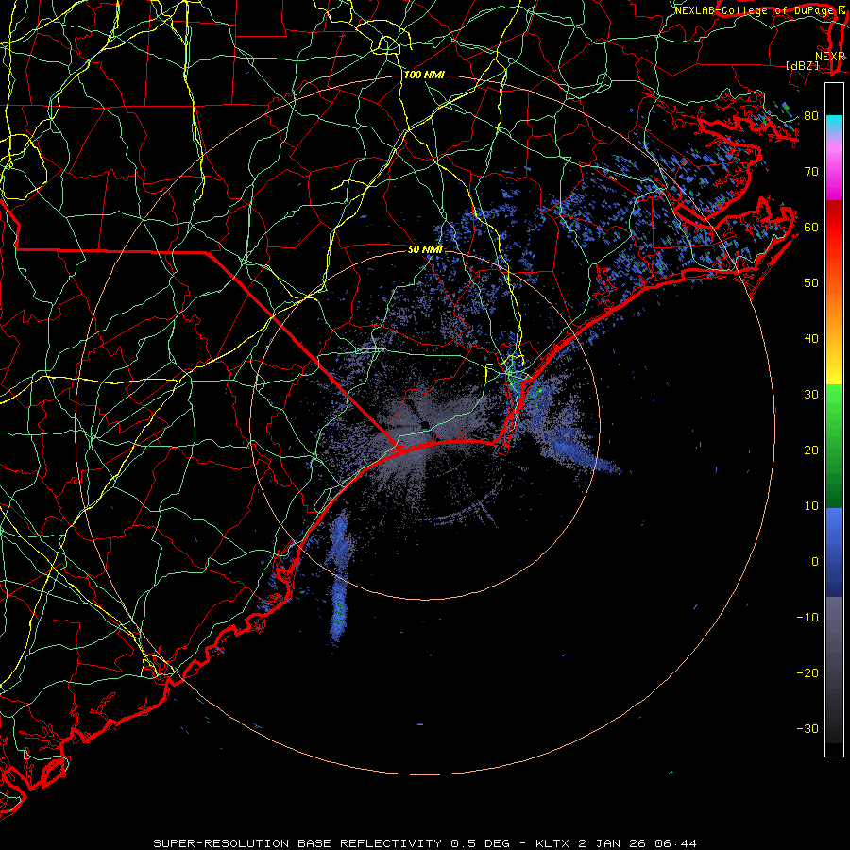The image size is (850, 850).
Task: Click the -20 value on the dBZ scale
Action: click(x=807, y=672)
